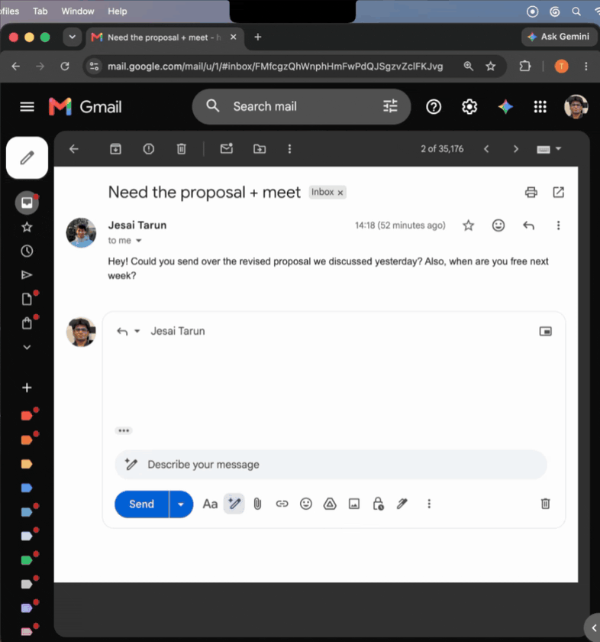Toggle formatting options Aa
The height and width of the screenshot is (642, 600).
point(210,504)
